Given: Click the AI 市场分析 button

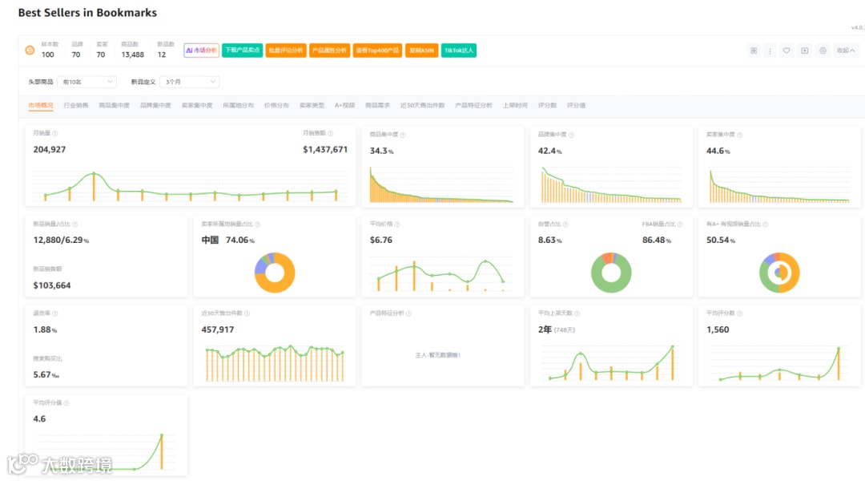Looking at the screenshot, I should point(201,51).
